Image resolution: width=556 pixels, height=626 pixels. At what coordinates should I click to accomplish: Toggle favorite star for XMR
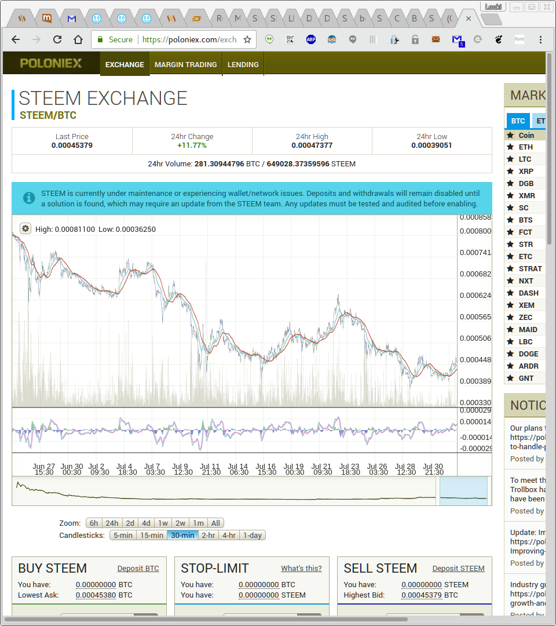(x=510, y=196)
